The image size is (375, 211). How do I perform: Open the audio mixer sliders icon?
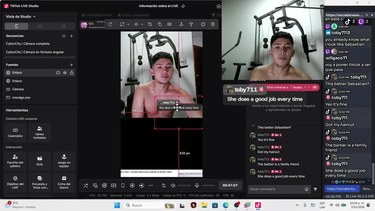pyautogui.click(x=164, y=186)
